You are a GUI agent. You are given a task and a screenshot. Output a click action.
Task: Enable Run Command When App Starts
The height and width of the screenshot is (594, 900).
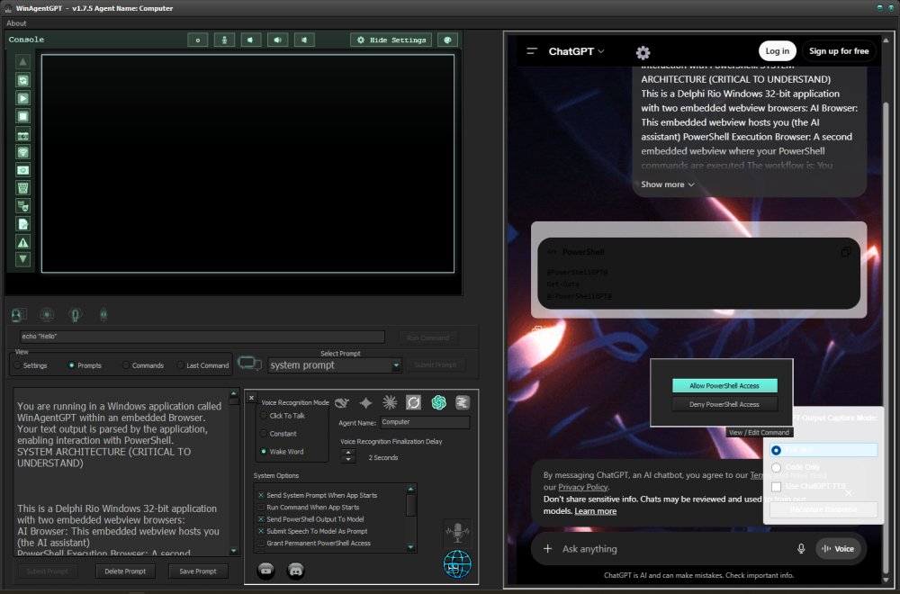tap(261, 508)
